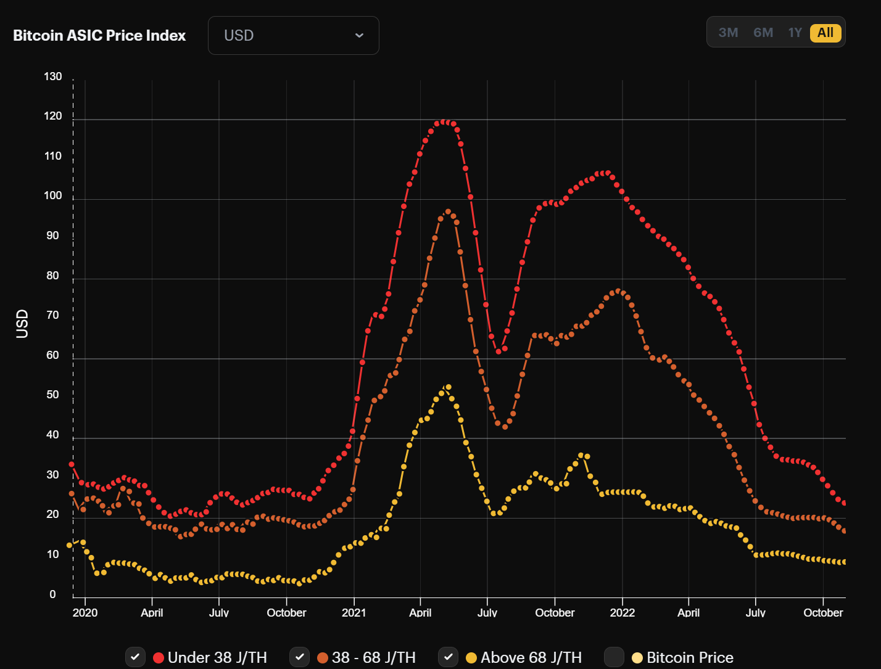
Task: Select the 3M time range tab
Action: coord(728,33)
